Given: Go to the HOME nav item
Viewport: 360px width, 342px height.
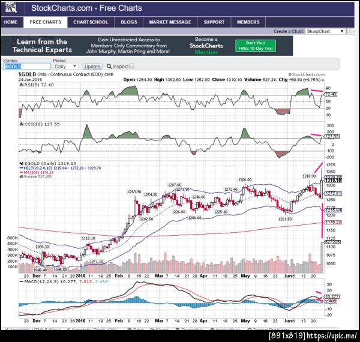Looking at the screenshot, I should (11, 22).
